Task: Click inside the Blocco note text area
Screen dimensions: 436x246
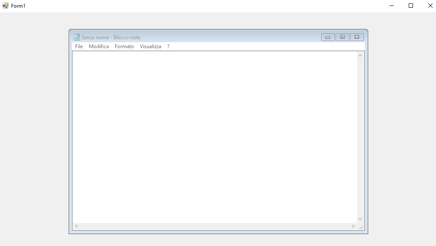Action: click(215, 137)
